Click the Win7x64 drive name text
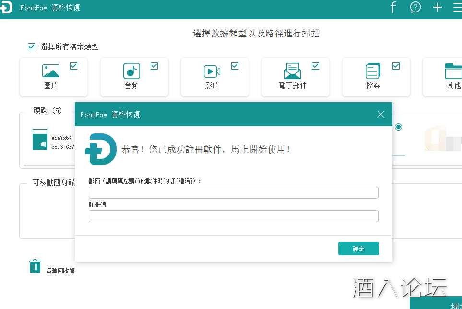The image size is (462, 309). [61, 138]
